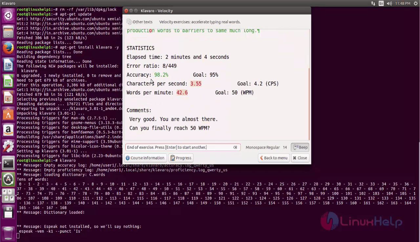
Task: Switch to the Terminal launcher icon
Action: point(8,163)
